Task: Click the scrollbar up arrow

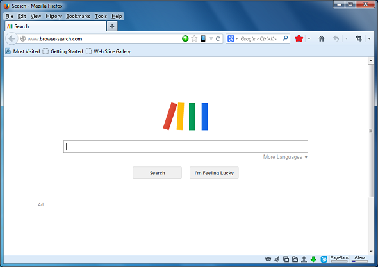Action: click(x=371, y=60)
